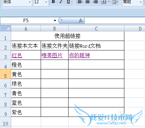Select cell containing 橙色
This screenshot has width=145, height=128.
(26, 64)
